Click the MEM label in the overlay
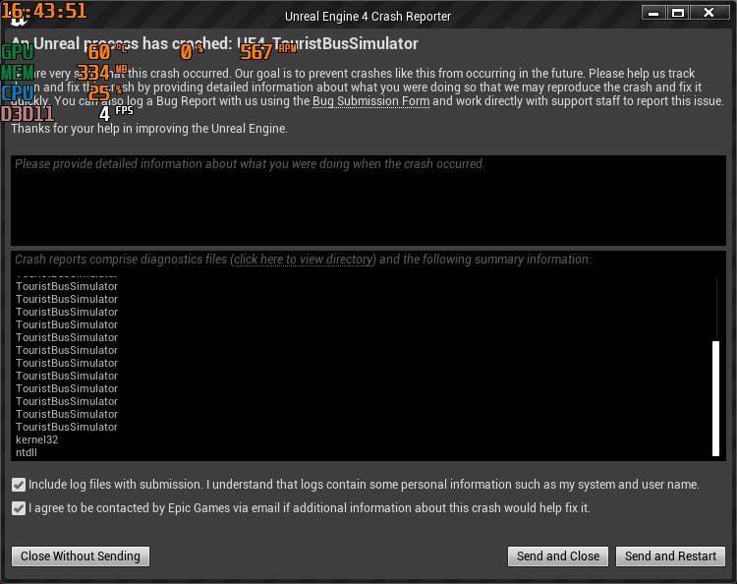The width and height of the screenshot is (737, 584). tap(18, 73)
